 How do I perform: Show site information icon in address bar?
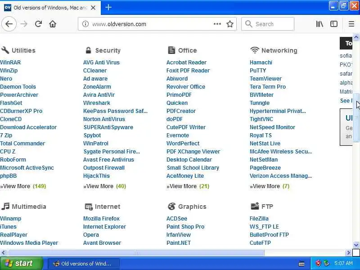pos(85,24)
